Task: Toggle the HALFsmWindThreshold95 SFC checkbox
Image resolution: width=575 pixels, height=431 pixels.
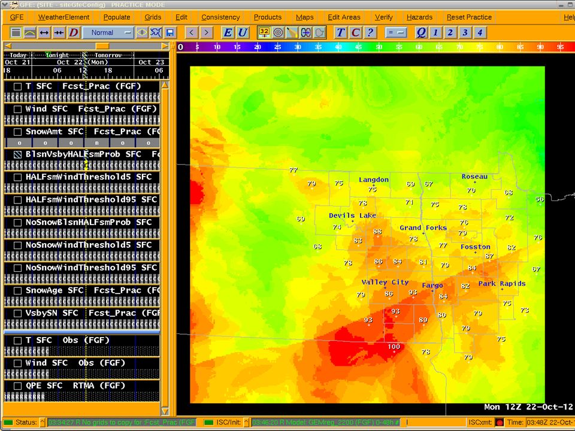Action: pos(17,200)
